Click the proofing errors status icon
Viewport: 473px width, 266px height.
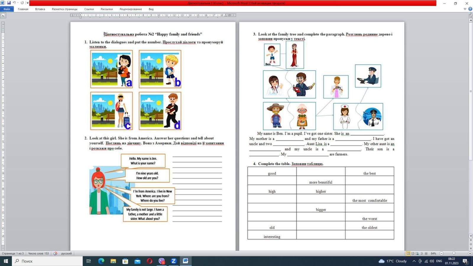[x=55, y=254]
